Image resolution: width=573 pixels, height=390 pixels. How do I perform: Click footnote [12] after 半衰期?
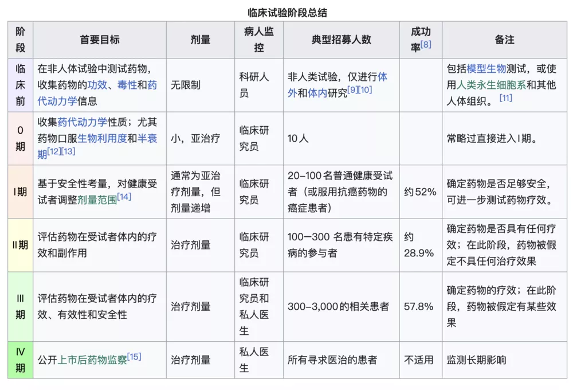54,151
